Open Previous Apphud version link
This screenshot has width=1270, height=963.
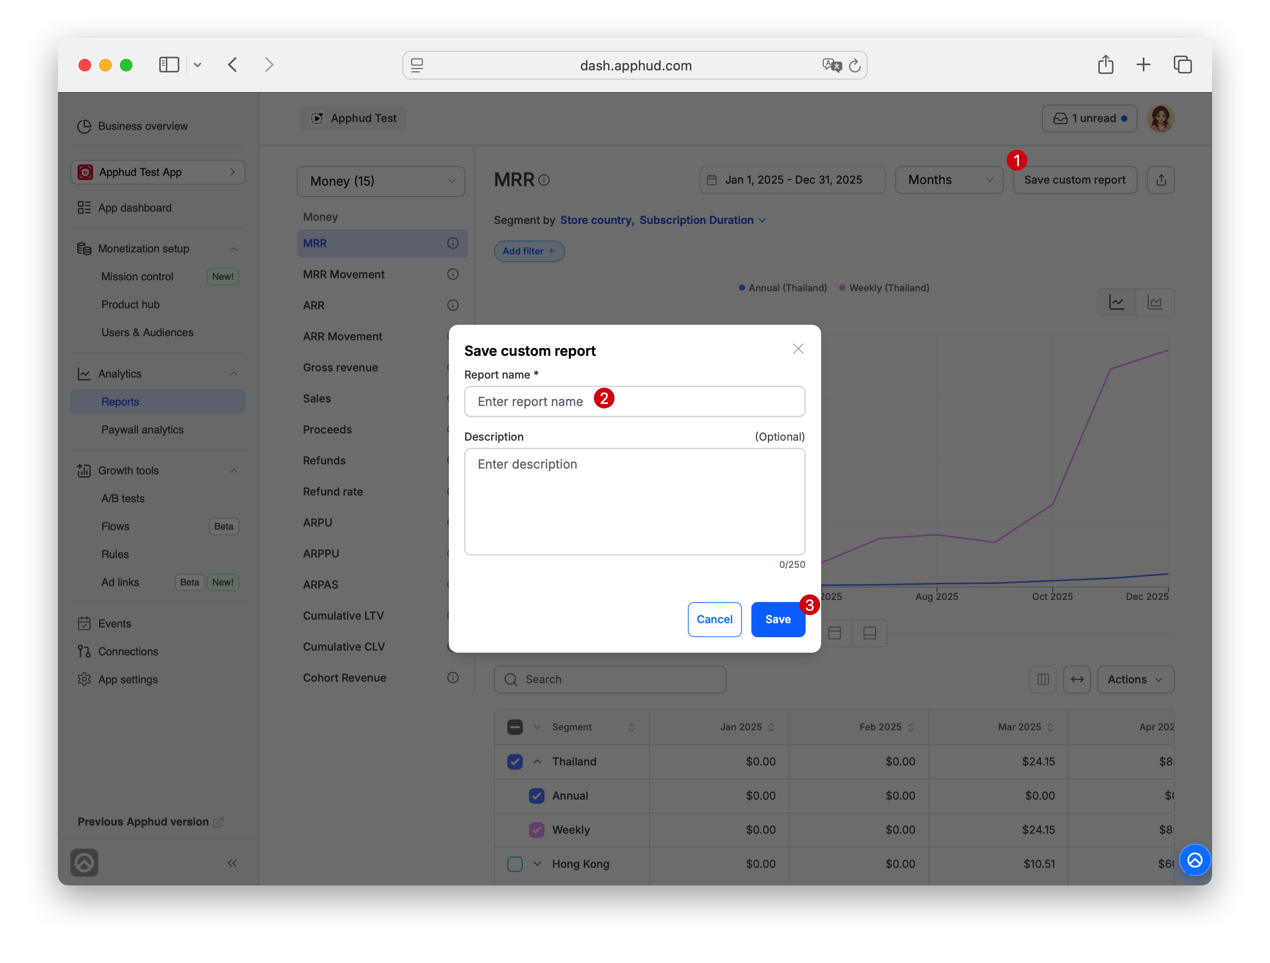pos(150,822)
